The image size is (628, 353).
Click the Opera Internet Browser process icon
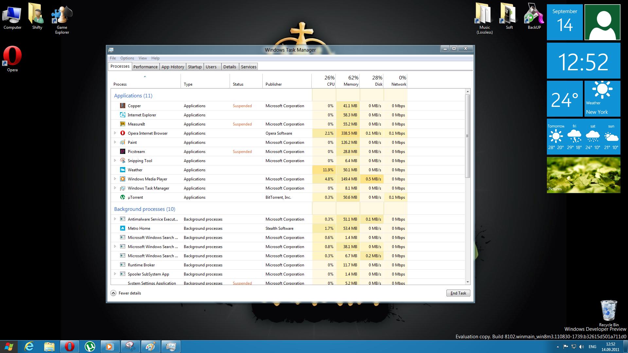[x=123, y=133]
